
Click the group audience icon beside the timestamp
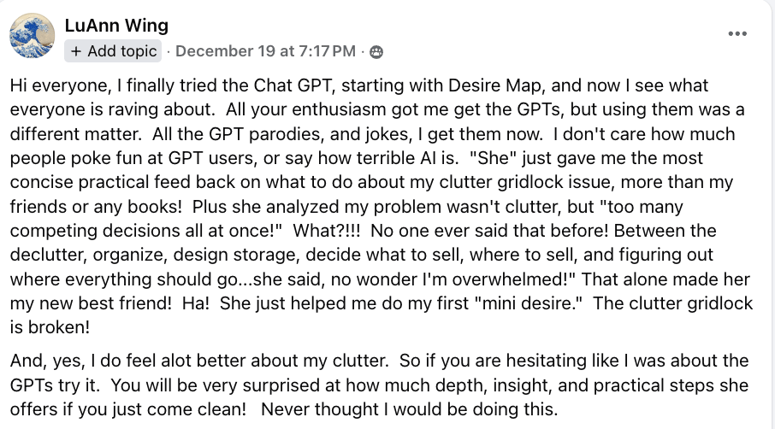(376, 52)
